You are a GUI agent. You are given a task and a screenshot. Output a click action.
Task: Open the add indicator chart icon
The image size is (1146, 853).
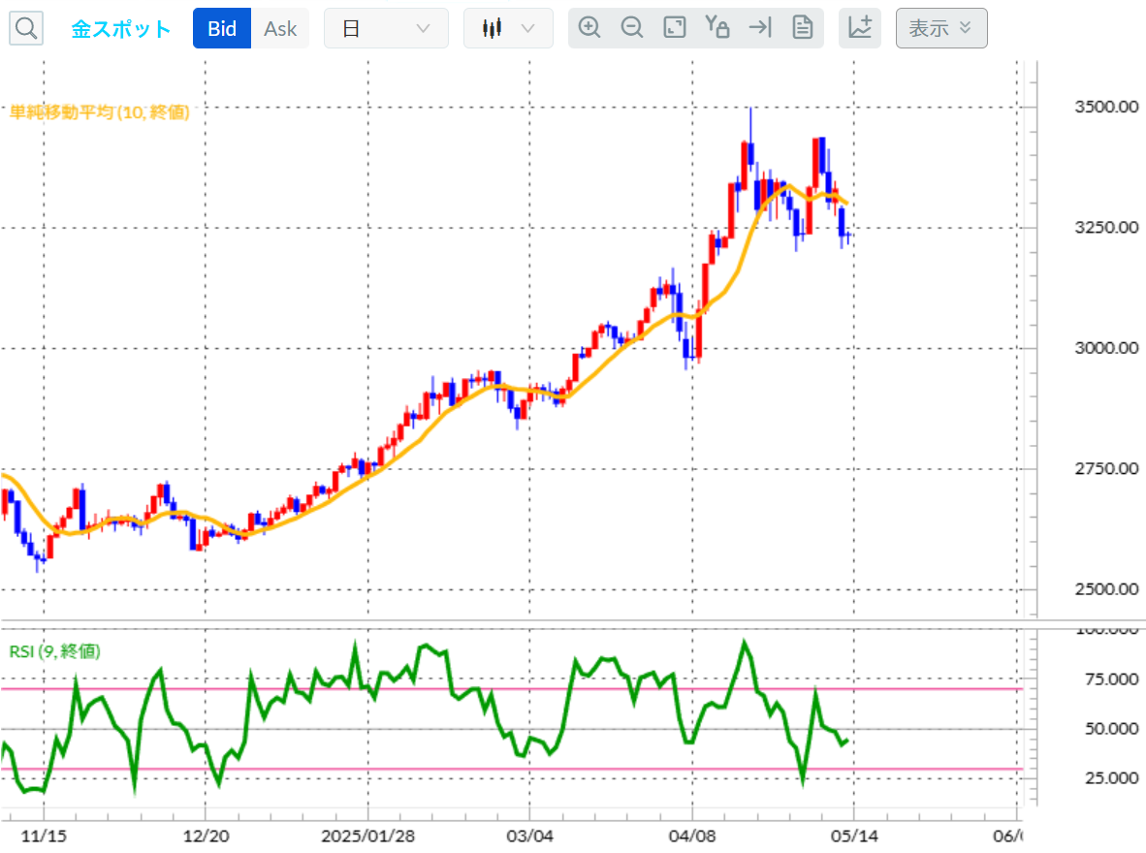click(x=859, y=28)
